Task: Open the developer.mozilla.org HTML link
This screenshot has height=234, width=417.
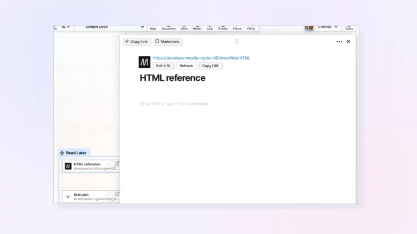Action: pyautogui.click(x=201, y=58)
